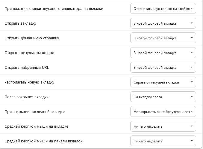This screenshot has width=203, height=149.
Task: Expand the "Открыть домашнюю страницу" combo box
Action: [163, 38]
